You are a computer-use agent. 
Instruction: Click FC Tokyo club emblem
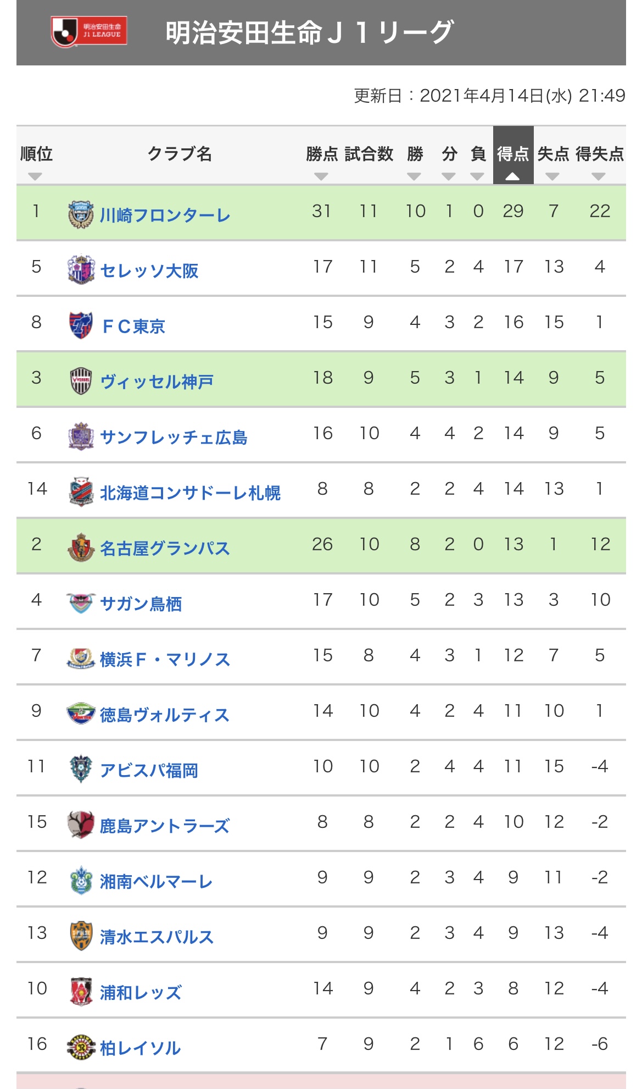click(81, 325)
